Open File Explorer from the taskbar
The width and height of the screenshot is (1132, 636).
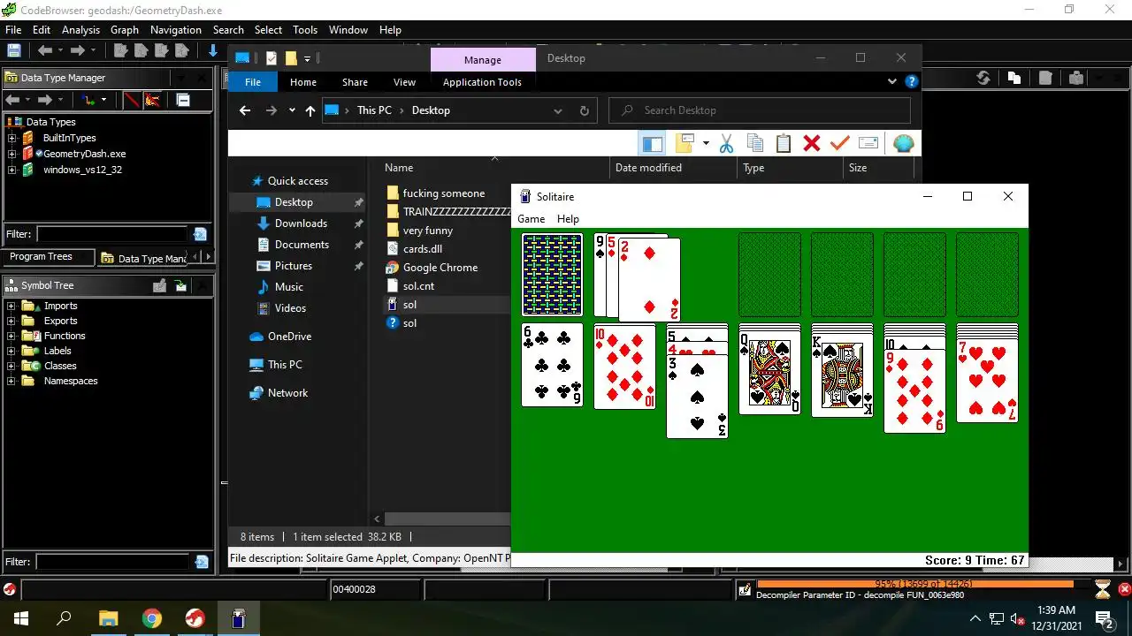click(x=108, y=618)
